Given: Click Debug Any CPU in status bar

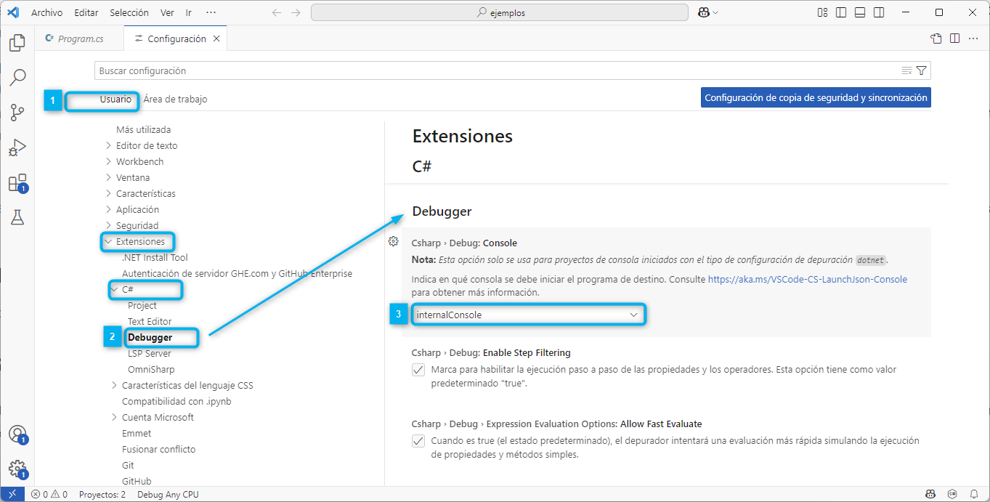Looking at the screenshot, I should [x=168, y=494].
